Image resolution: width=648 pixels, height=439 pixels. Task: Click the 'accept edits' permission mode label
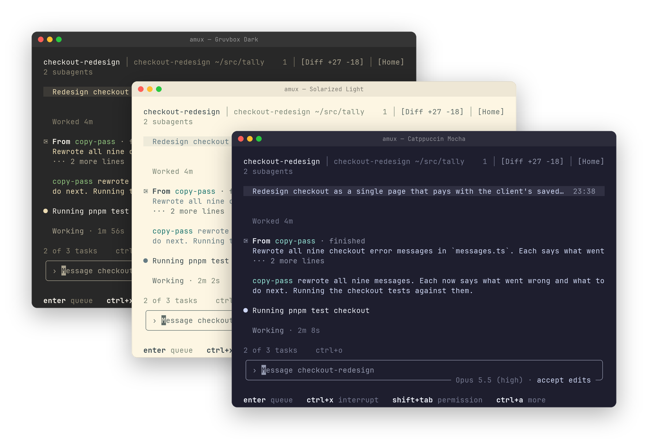[563, 380]
